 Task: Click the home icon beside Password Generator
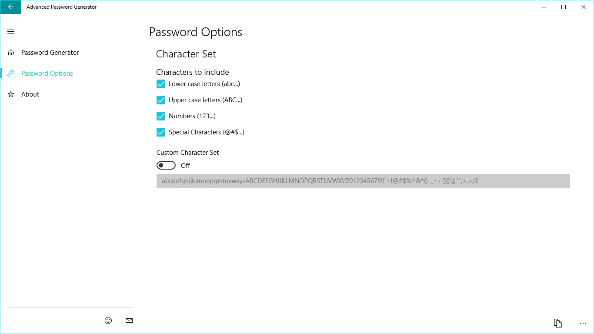pos(11,53)
